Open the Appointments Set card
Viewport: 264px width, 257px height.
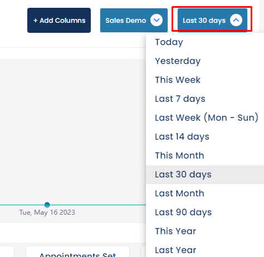pos(77,251)
